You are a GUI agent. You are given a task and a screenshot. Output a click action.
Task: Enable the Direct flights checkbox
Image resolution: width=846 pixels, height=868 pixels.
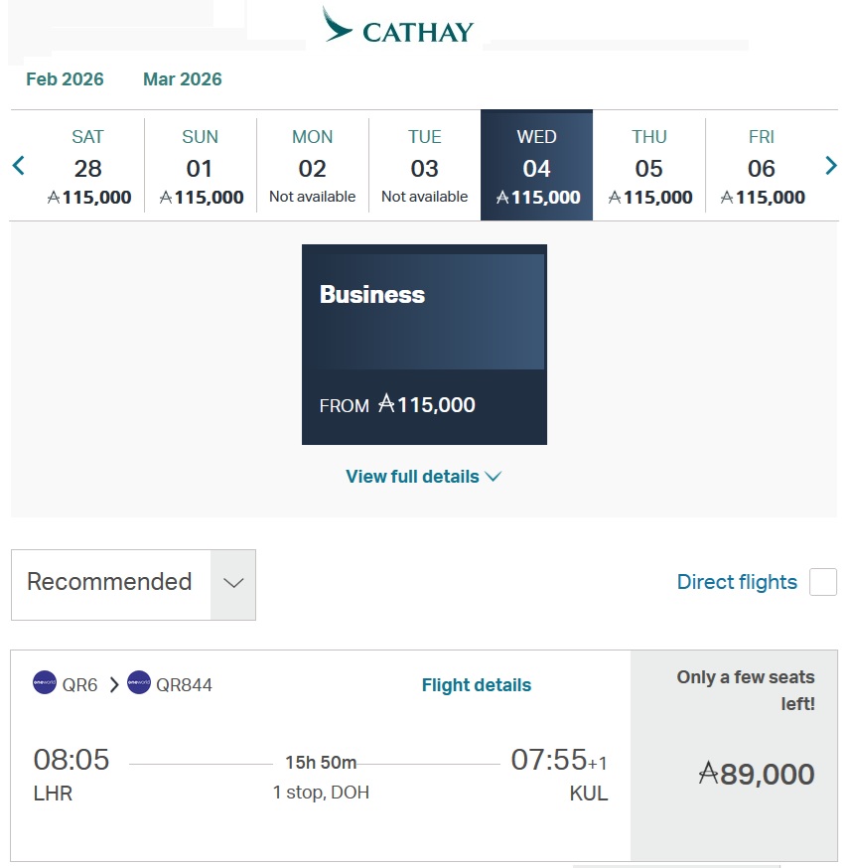pyautogui.click(x=823, y=582)
